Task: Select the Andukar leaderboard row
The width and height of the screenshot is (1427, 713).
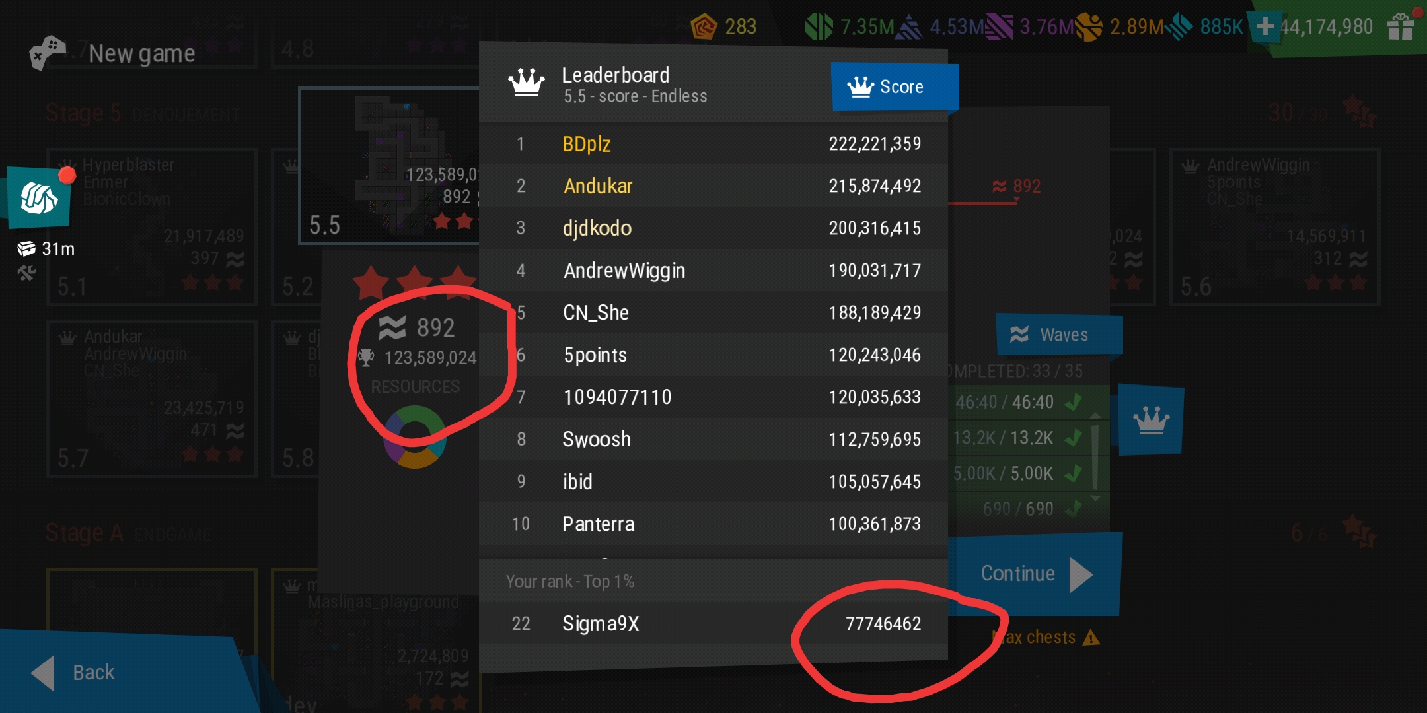Action: tap(713, 186)
